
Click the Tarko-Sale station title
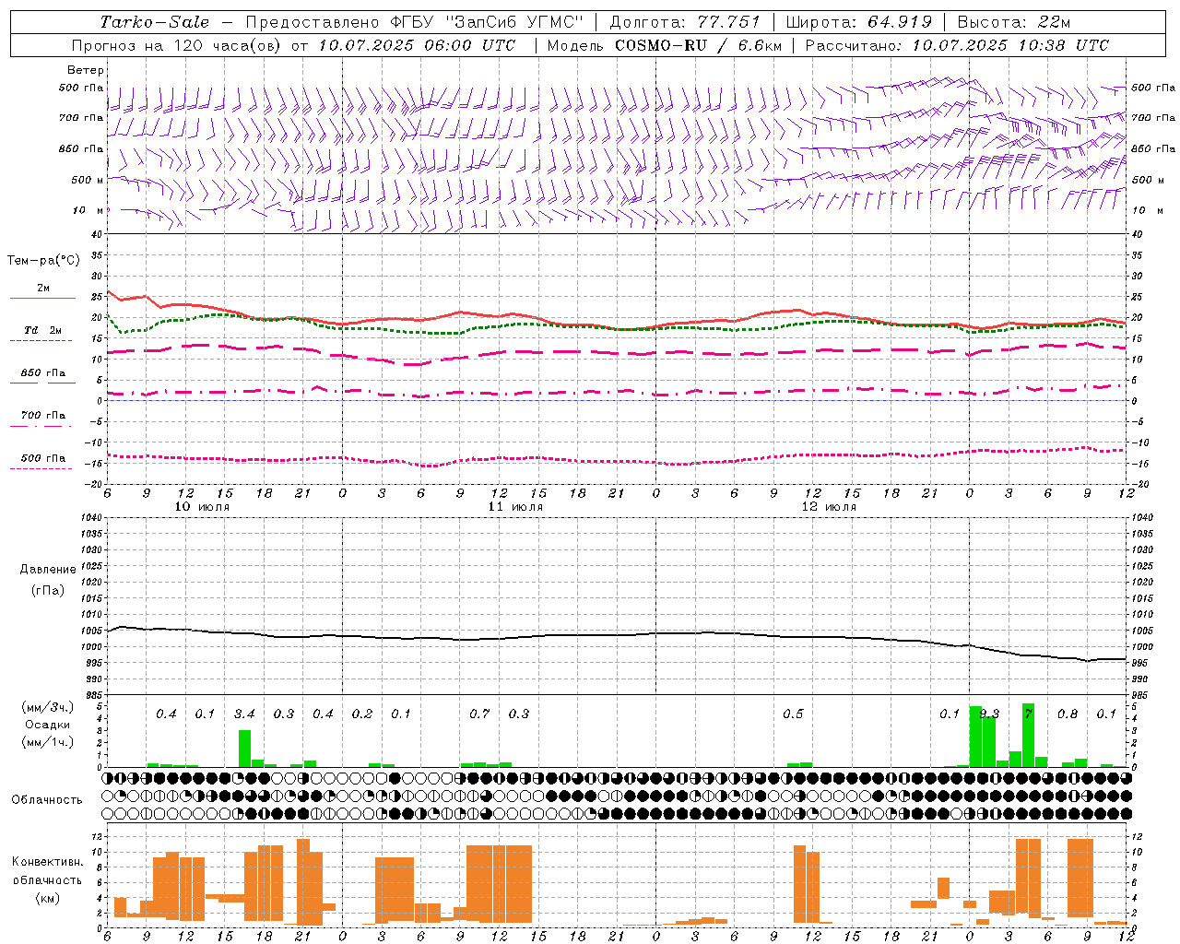155,22
